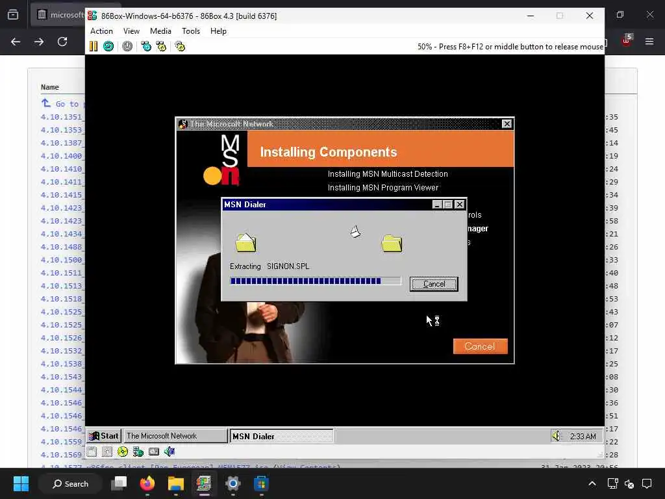Click the Windows 11 Start logo
The height and width of the screenshot is (499, 665).
click(x=21, y=483)
